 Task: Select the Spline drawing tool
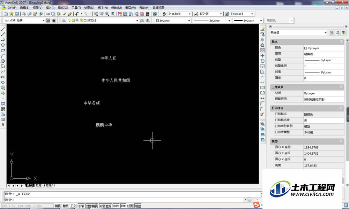(x=3, y=72)
